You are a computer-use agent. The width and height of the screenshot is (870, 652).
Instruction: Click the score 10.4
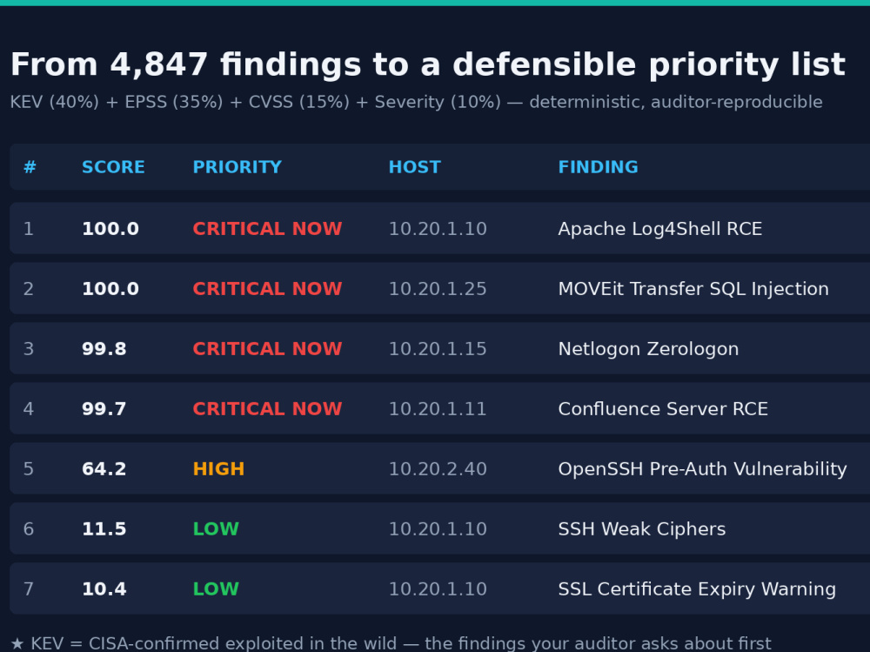click(x=104, y=588)
